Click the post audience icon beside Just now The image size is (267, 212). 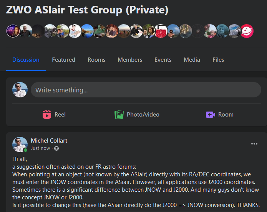[x=56, y=148]
